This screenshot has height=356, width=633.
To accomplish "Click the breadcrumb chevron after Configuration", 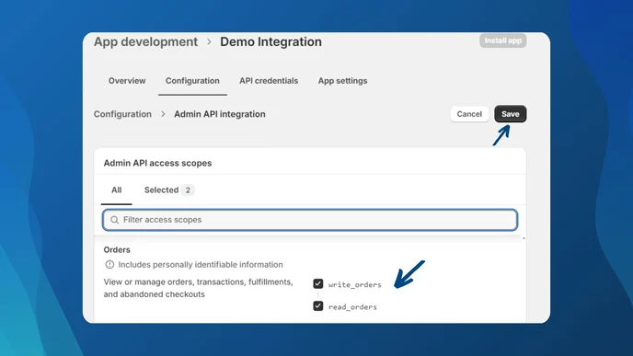I will coord(163,114).
